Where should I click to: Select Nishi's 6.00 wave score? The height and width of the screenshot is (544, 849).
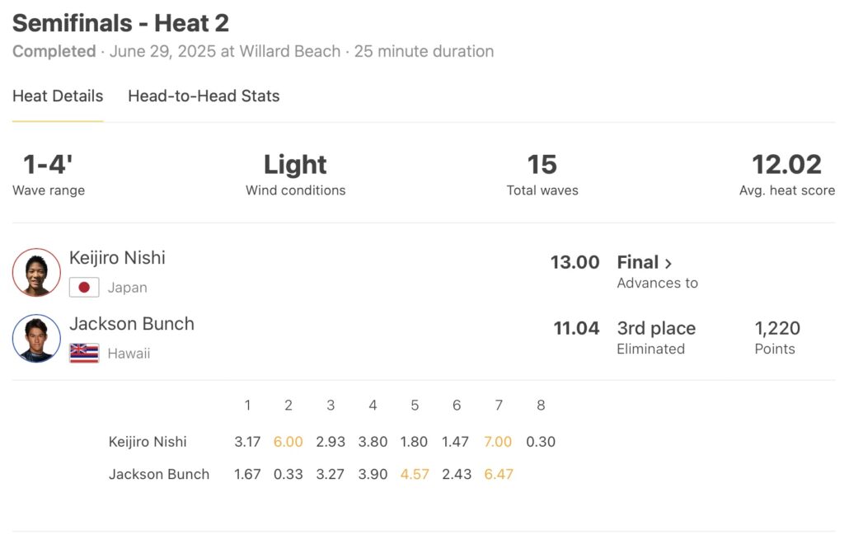288,442
